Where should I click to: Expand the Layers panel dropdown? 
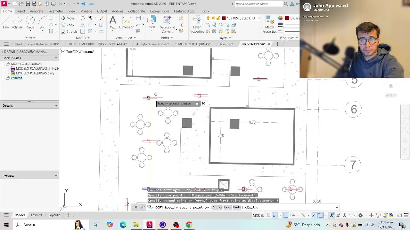point(225,38)
